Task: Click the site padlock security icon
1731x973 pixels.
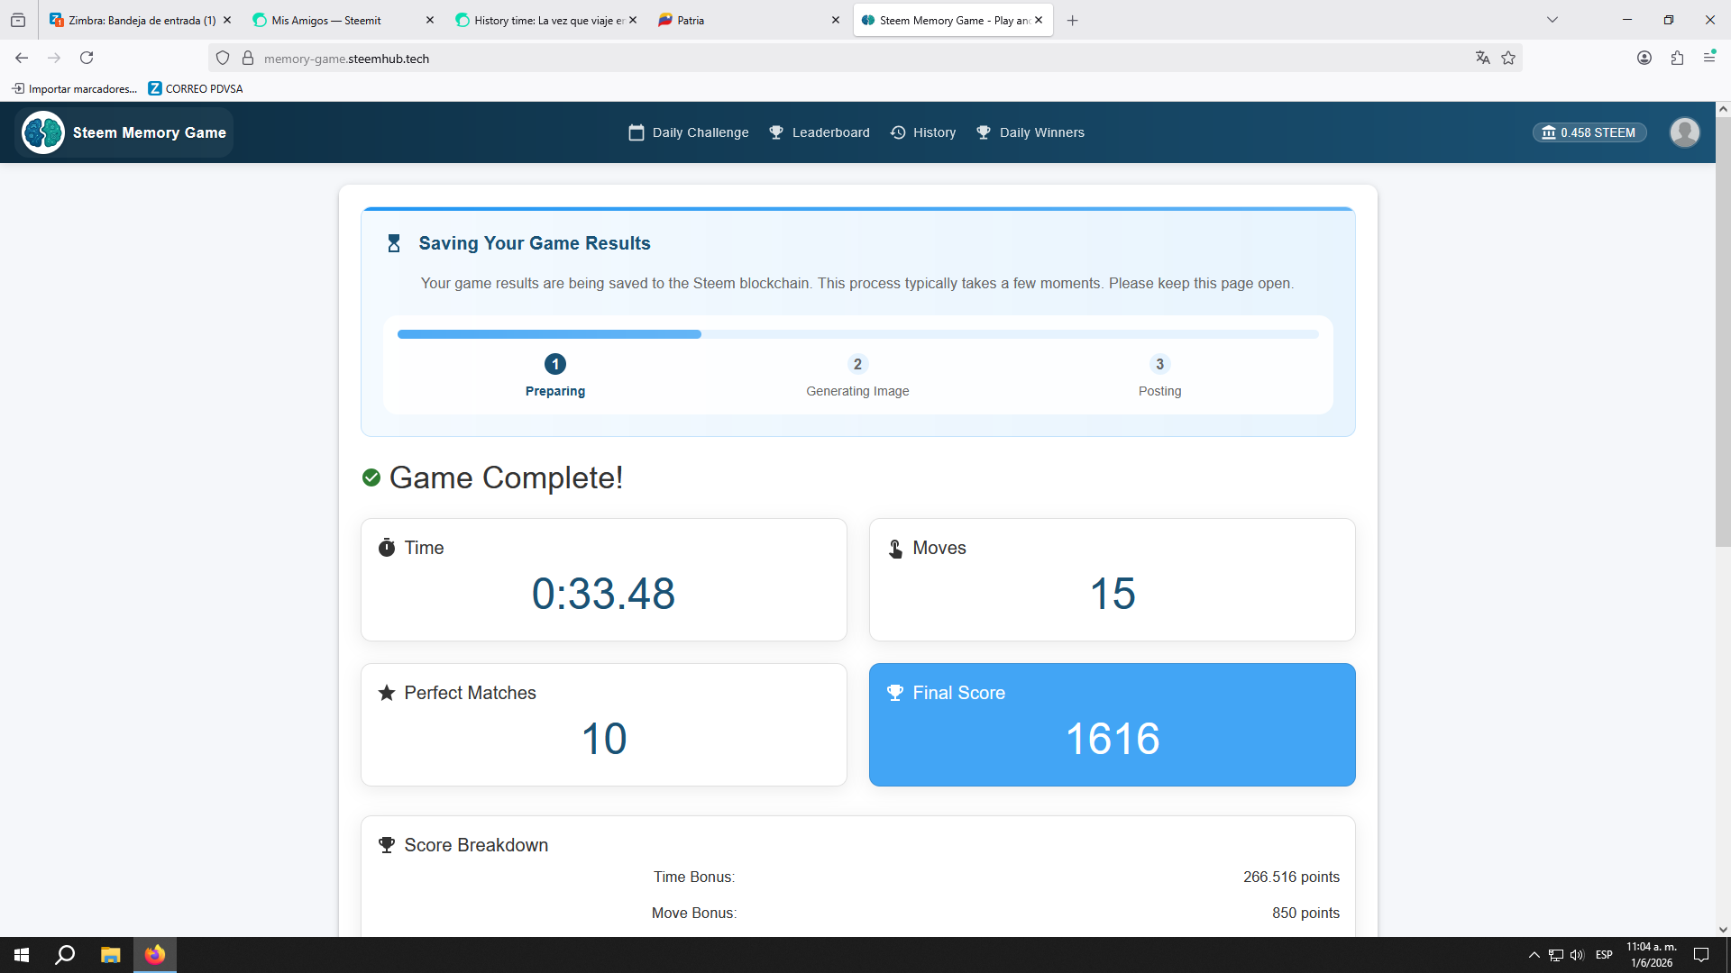Action: click(248, 59)
